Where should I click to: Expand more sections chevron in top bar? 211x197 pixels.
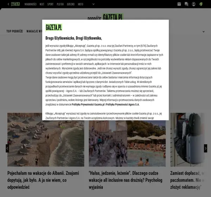click(x=94, y=4)
